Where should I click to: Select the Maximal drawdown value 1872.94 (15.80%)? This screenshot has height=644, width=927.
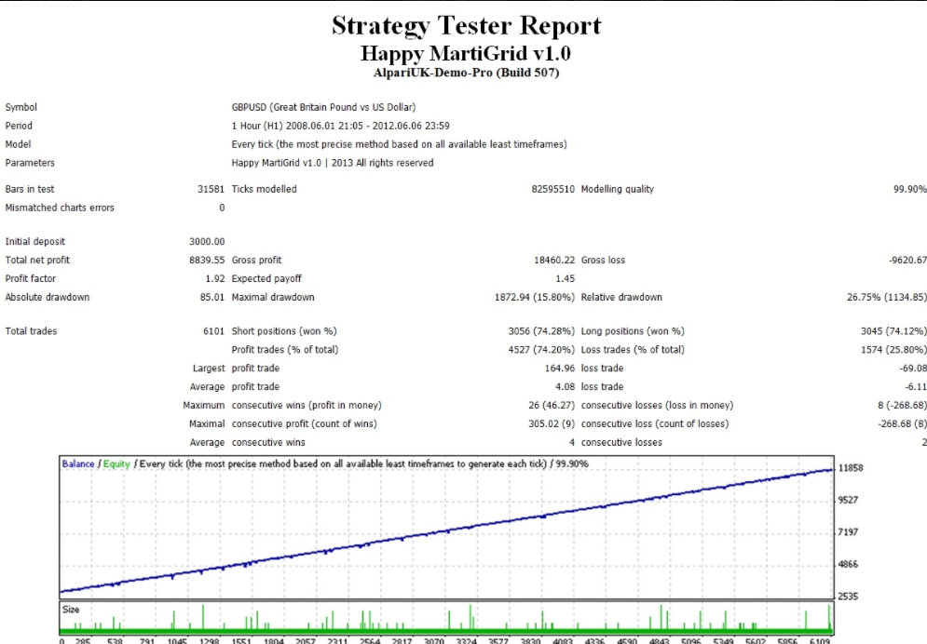point(535,298)
